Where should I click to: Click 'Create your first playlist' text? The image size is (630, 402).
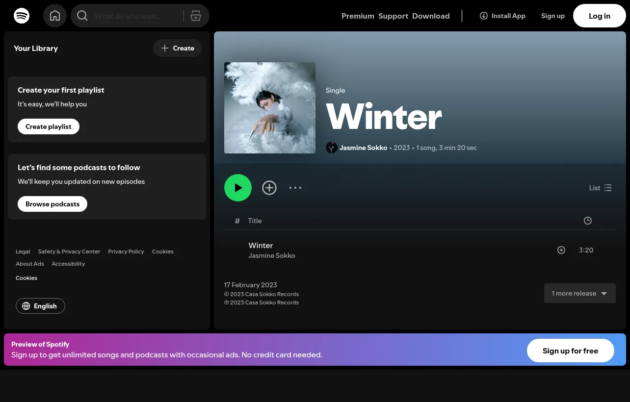[x=61, y=90]
